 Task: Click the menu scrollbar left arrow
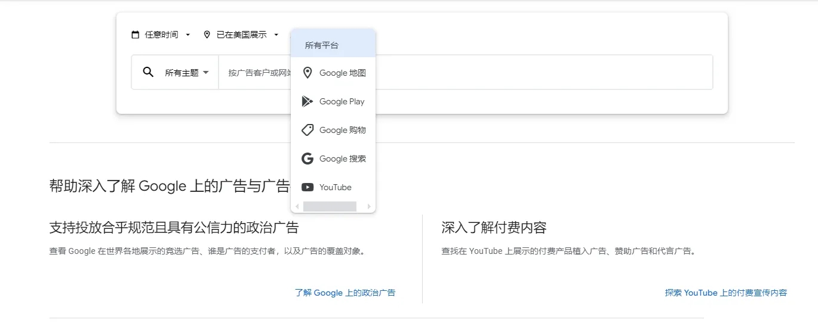[297, 206]
